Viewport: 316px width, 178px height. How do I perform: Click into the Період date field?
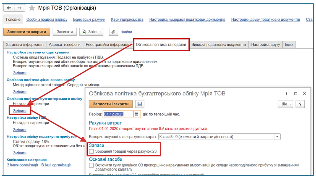pyautogui.click(x=118, y=114)
